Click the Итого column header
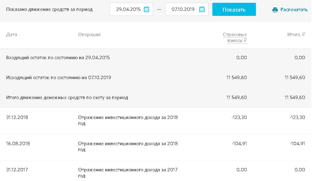The height and width of the screenshot is (181, 312). (x=295, y=34)
